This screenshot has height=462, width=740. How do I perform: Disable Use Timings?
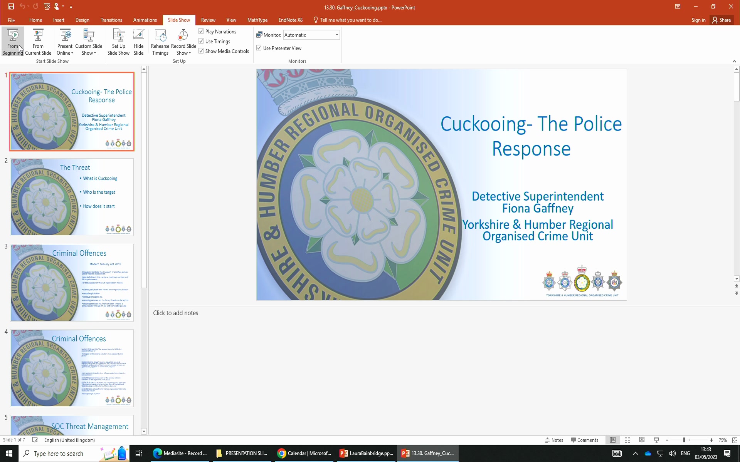[201, 41]
